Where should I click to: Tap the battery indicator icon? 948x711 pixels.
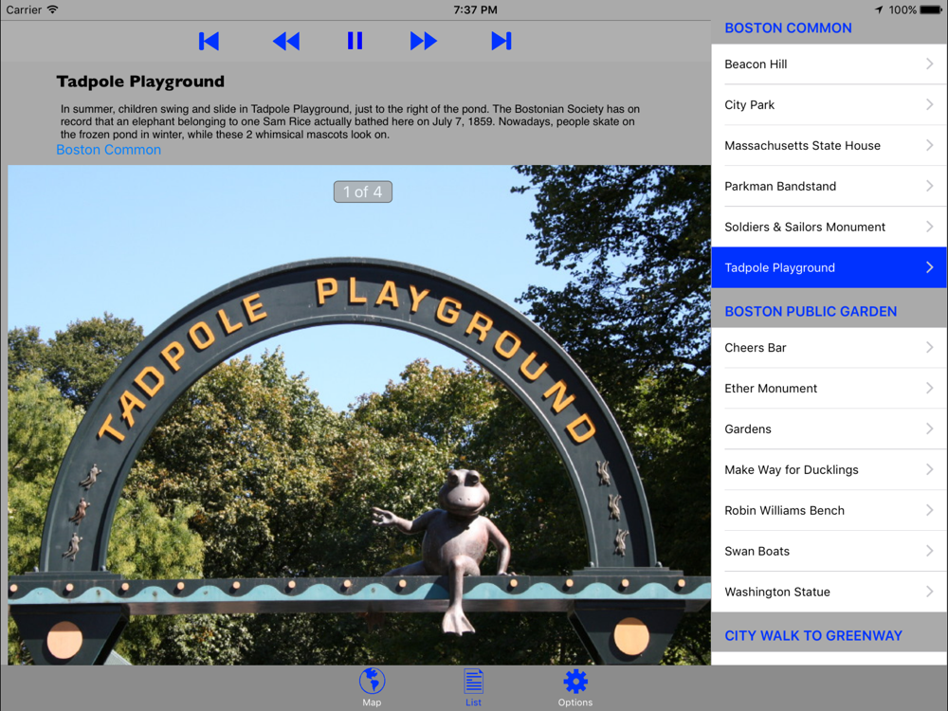point(931,9)
